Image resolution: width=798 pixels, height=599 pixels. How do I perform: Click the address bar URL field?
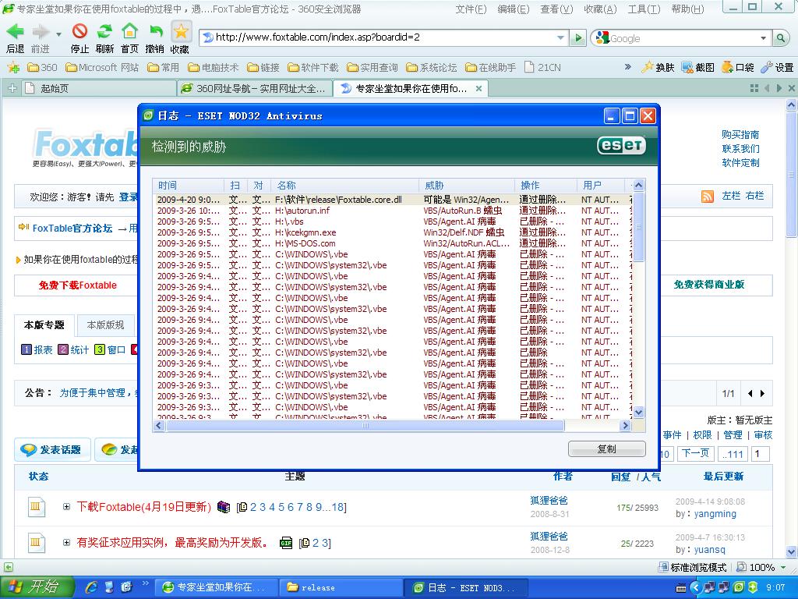(384, 37)
